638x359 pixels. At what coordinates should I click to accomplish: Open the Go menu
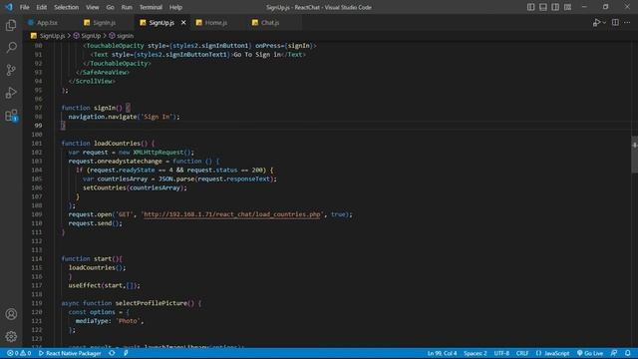click(x=111, y=7)
